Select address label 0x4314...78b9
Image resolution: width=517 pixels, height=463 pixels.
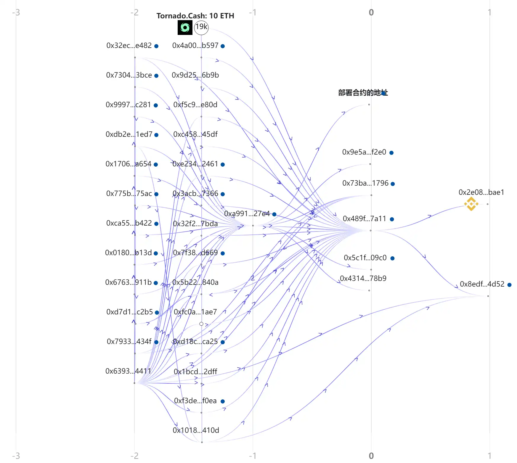(x=363, y=278)
